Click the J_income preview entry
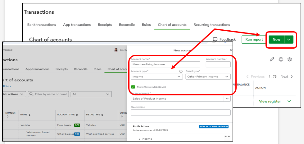This screenshot has height=144, width=304. click(145, 139)
